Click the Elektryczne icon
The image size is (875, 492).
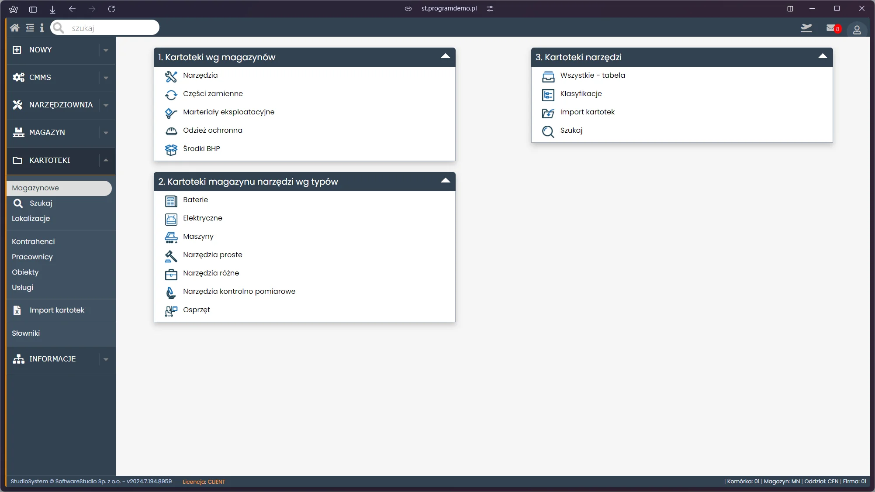click(x=171, y=219)
